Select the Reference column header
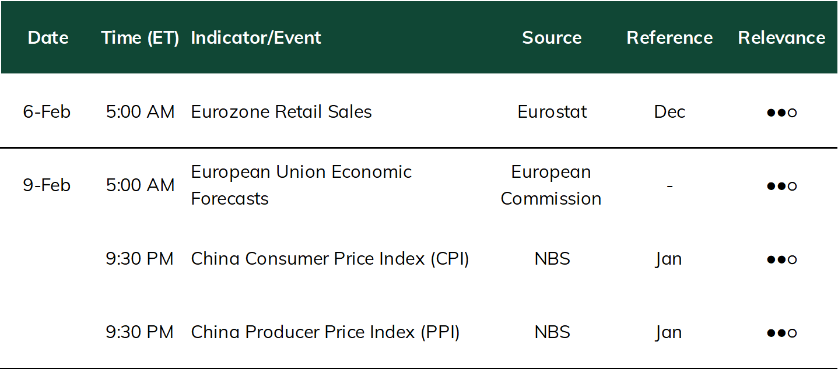 669,38
